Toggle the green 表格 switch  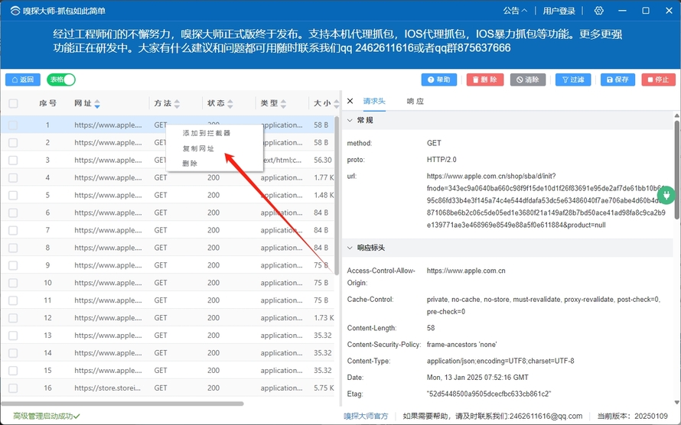(x=61, y=79)
